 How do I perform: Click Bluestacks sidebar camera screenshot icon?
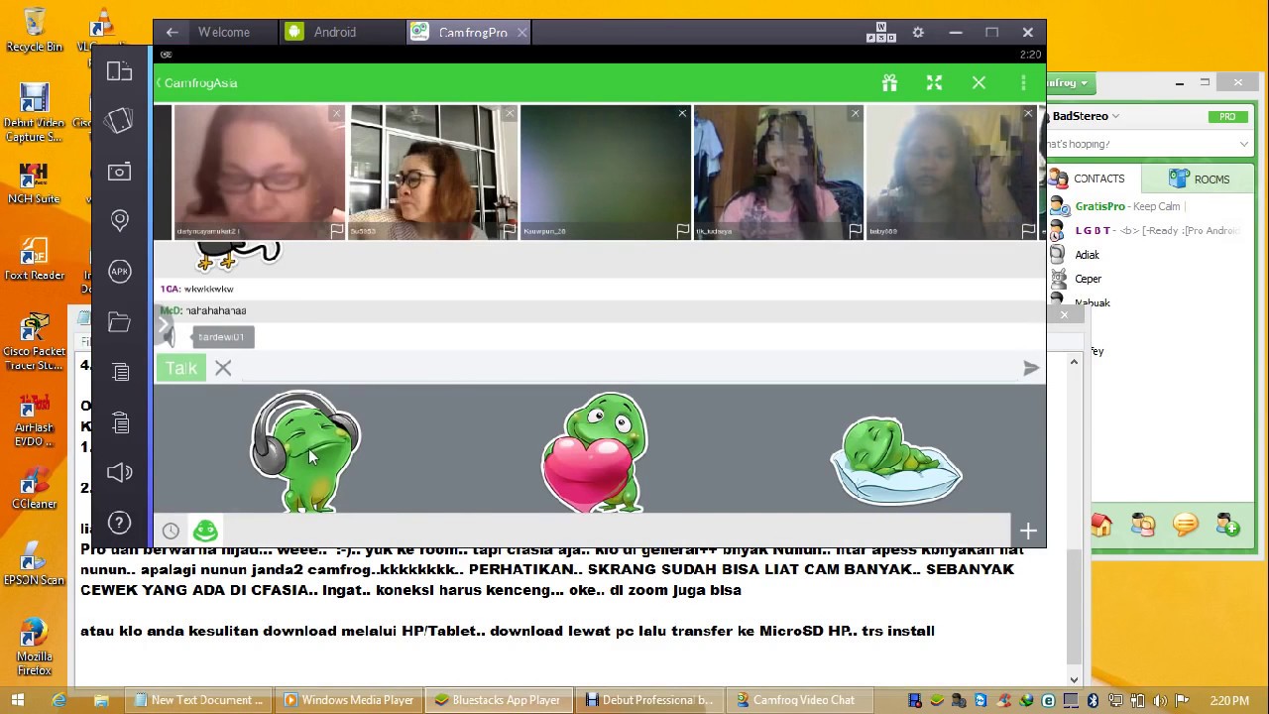pyautogui.click(x=120, y=172)
